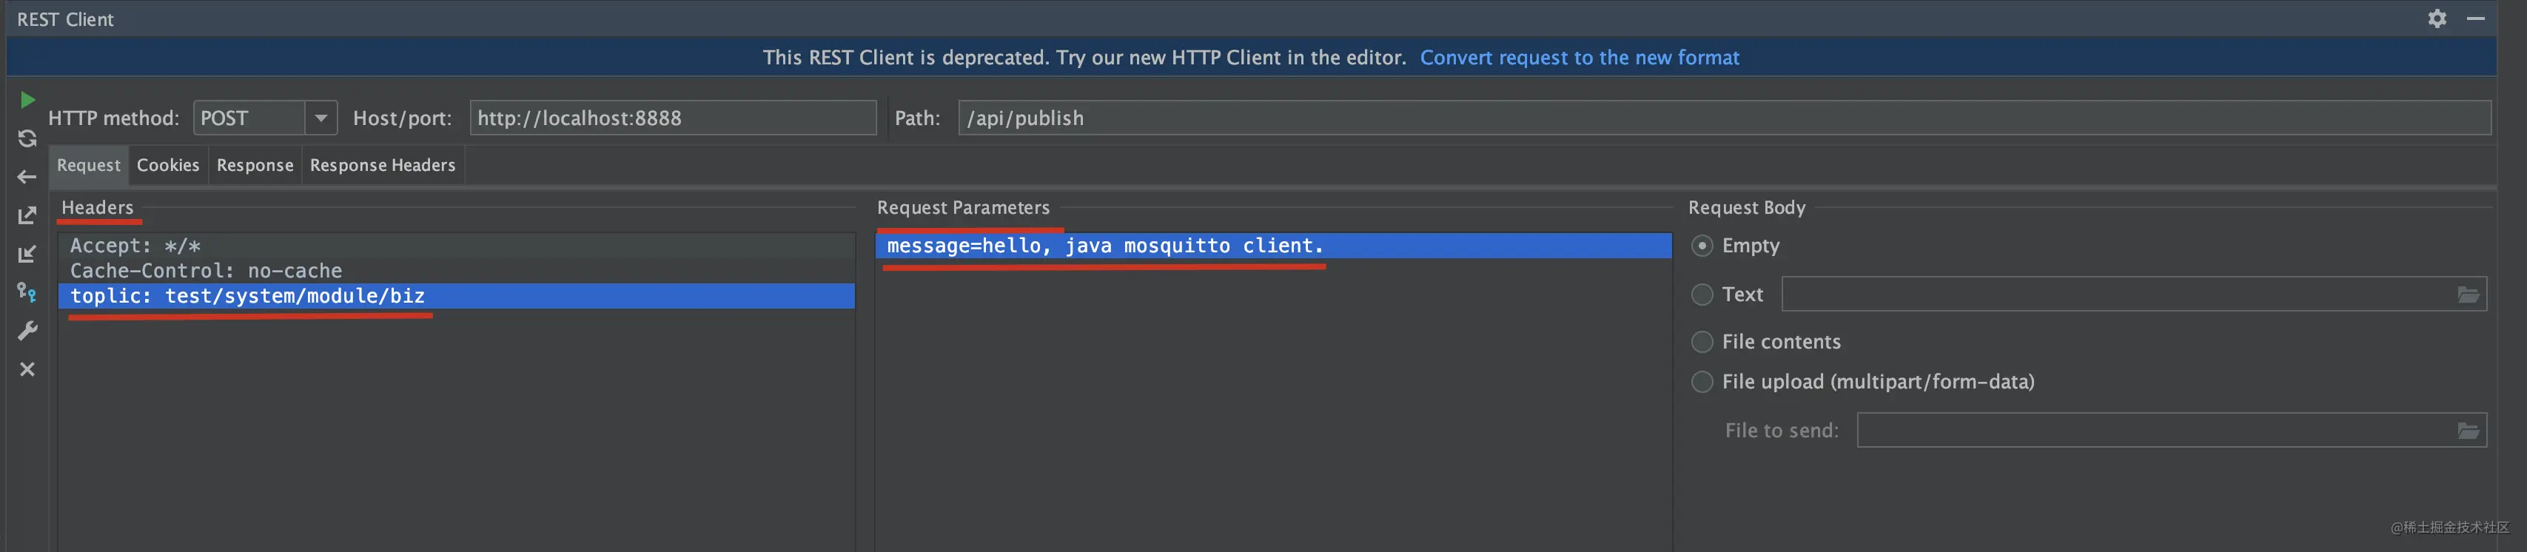Viewport: 2527px width, 552px height.
Task: Click the Request Body section label
Action: click(x=1746, y=208)
